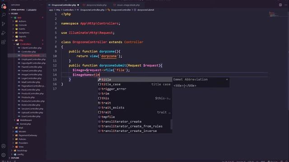This screenshot has width=289, height=162.
Task: Open HomeController.php in the explorer
Action: coord(32,71)
